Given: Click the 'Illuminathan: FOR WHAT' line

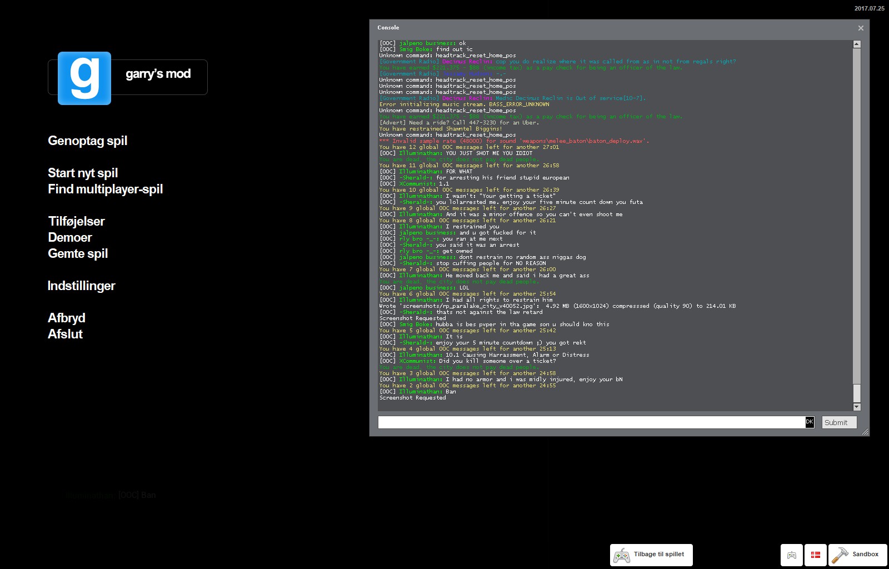Looking at the screenshot, I should pos(426,172).
